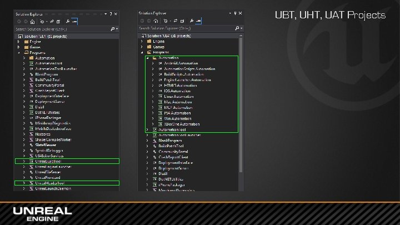Open search options dropdown in right Solution Explorer

pyautogui.click(x=241, y=28)
